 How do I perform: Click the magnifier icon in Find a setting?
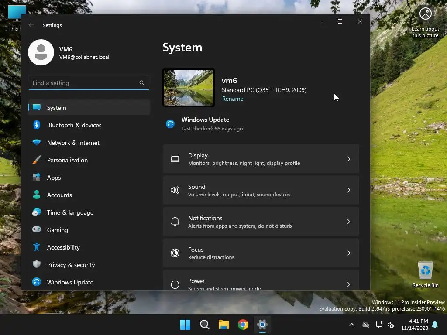142,83
